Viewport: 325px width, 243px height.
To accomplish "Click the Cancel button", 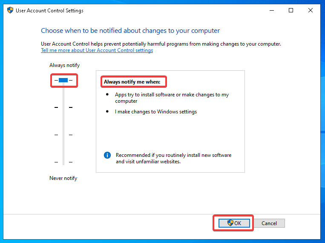I will point(269,223).
